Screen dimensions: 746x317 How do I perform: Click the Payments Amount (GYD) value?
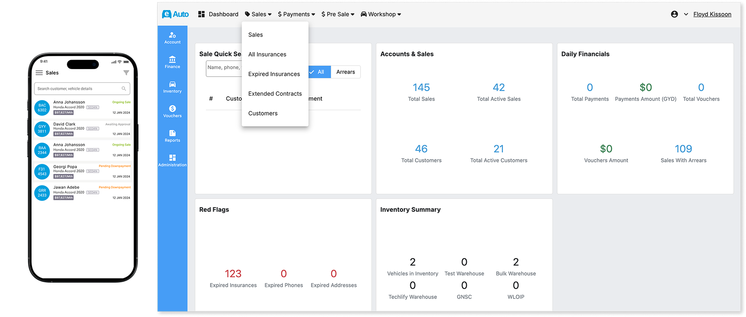[646, 88]
